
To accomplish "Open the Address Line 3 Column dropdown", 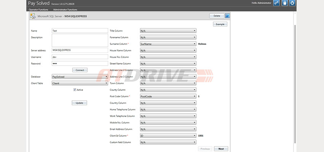I will [168, 77].
